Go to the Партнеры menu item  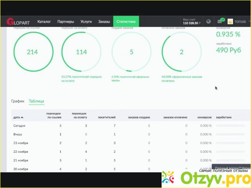(65, 22)
